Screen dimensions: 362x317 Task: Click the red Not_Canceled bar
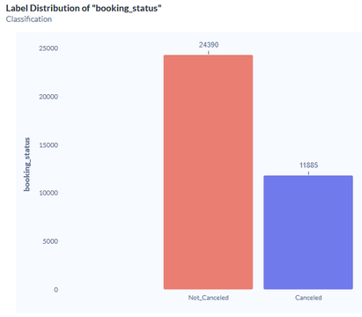point(208,172)
